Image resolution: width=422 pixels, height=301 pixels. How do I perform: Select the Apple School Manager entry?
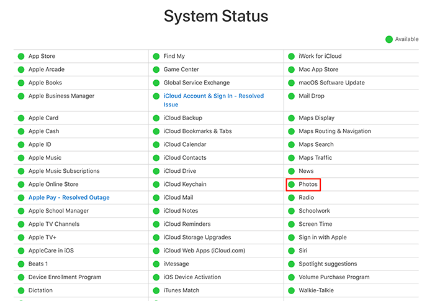tap(58, 211)
